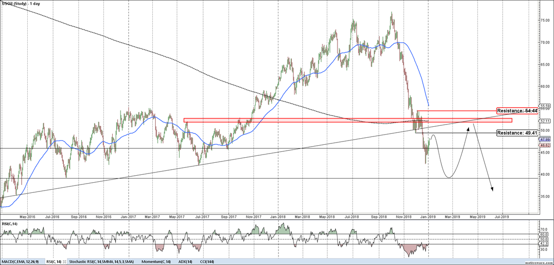Image resolution: width=554 pixels, height=265 pixels.
Task: Click the Jul-2017 date label
Action: click(x=203, y=216)
